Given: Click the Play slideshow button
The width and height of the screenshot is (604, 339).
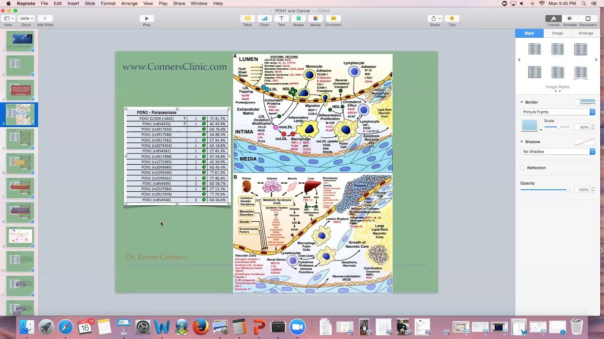Looking at the screenshot, I should tap(147, 18).
